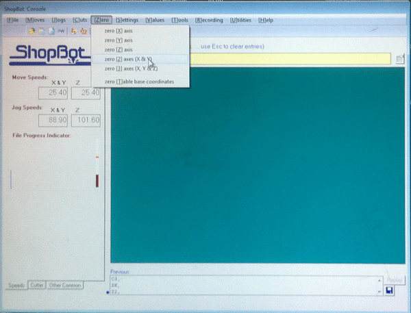Open the [M]oves menu
This screenshot has height=313, width=411.
point(35,20)
